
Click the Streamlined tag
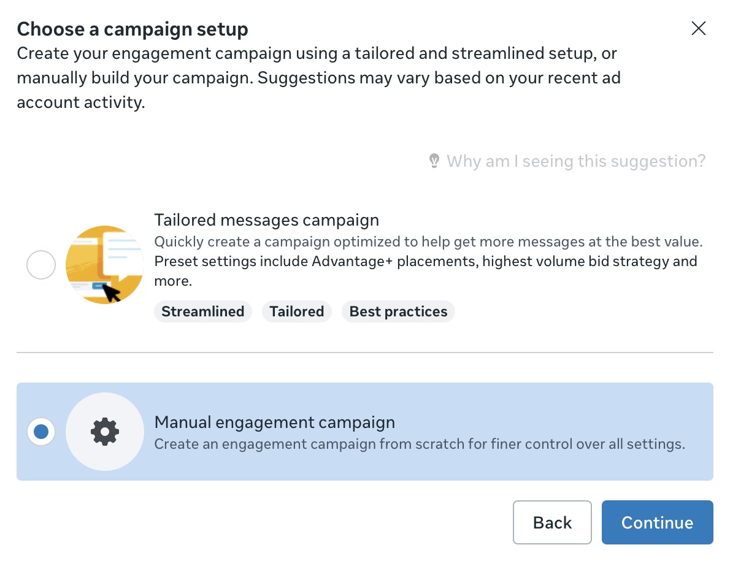[202, 311]
